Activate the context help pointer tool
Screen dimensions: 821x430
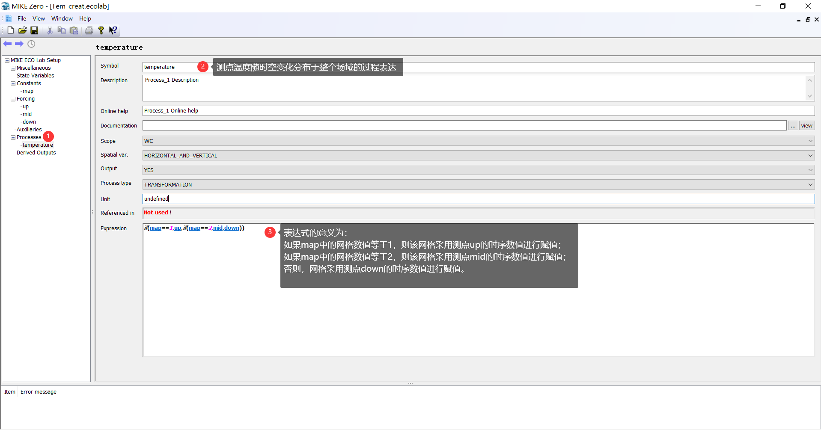click(x=113, y=30)
